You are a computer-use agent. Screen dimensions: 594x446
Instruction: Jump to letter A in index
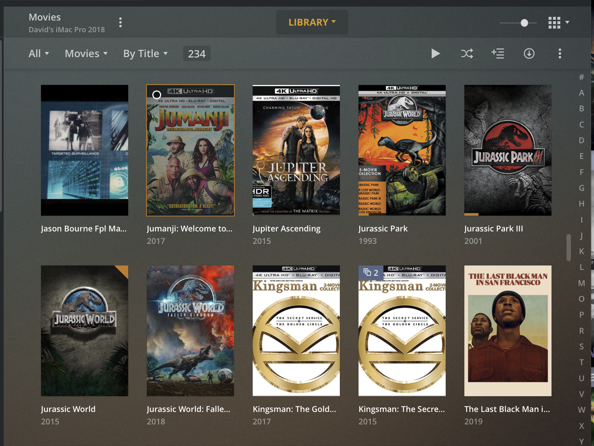click(x=582, y=93)
